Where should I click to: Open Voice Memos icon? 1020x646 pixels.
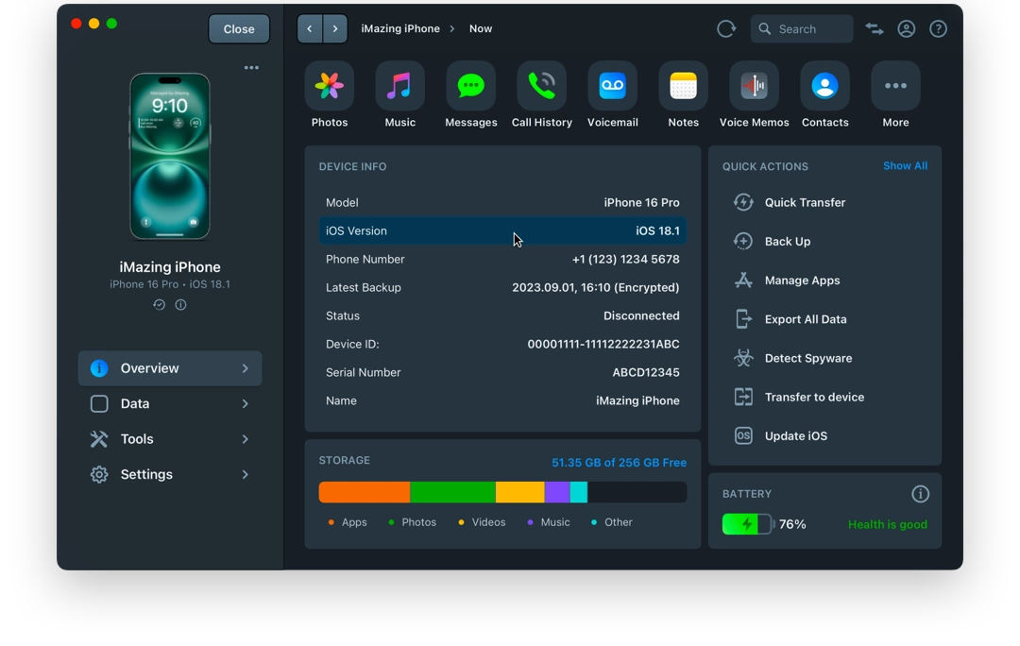click(x=754, y=86)
